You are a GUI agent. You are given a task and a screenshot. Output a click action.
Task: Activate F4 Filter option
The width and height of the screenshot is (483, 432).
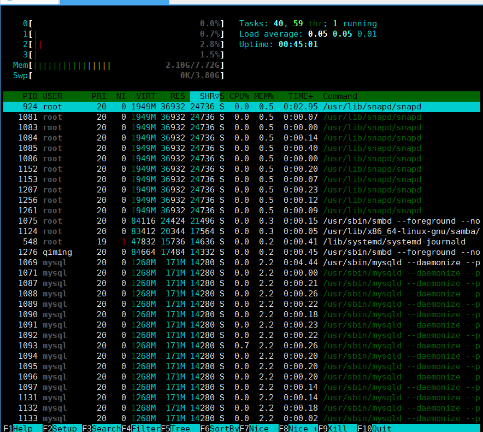tap(141, 428)
